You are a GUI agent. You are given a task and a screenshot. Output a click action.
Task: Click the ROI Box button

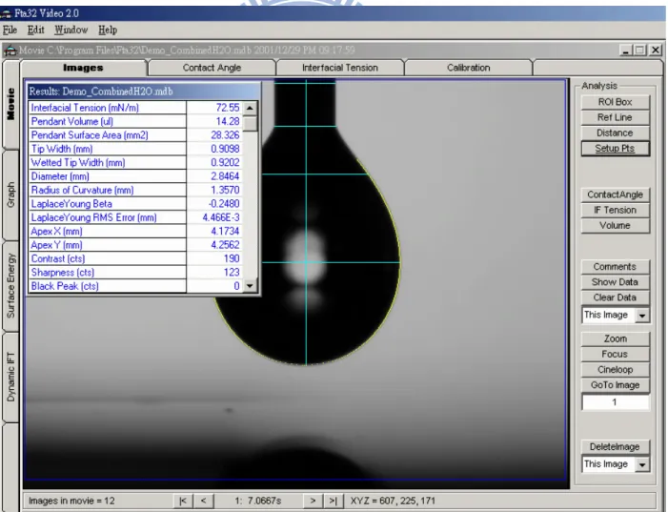point(616,102)
